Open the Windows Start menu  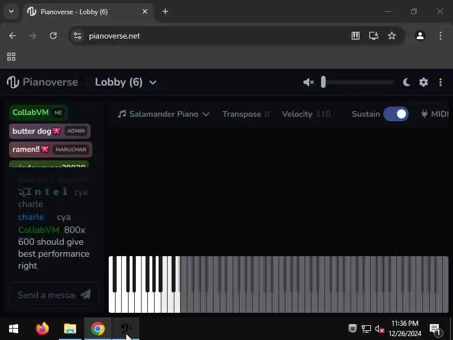[x=14, y=329]
